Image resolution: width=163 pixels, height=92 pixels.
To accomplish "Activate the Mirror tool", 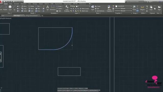I will pos(31,9).
